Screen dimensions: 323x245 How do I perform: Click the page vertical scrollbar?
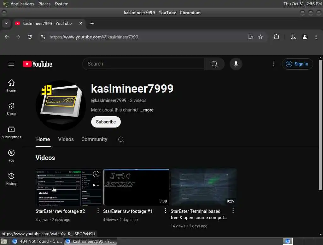pos(320,125)
